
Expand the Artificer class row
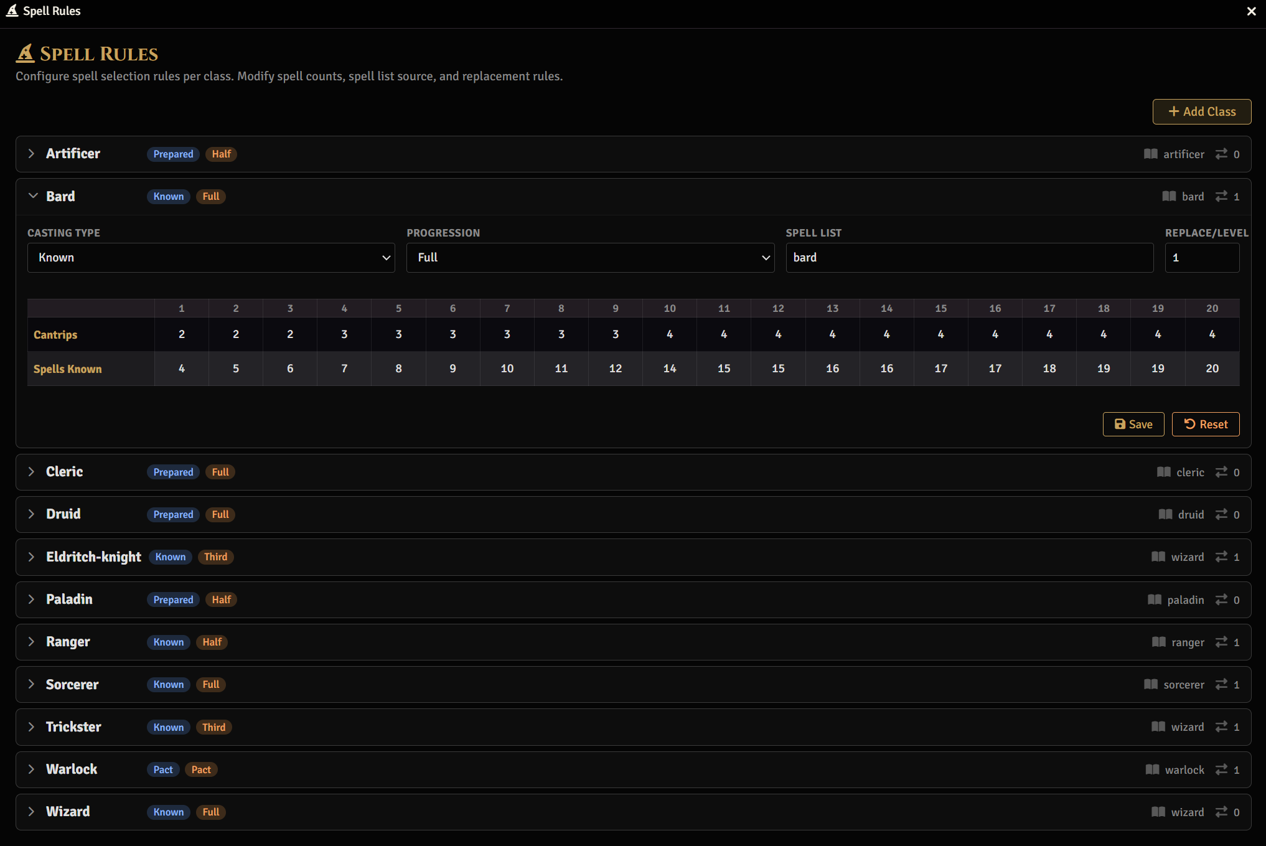pyautogui.click(x=32, y=154)
